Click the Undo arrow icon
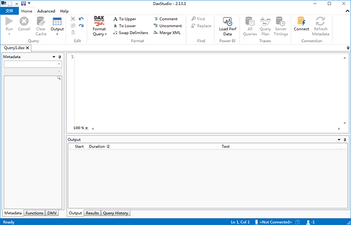The width and height of the screenshot is (351, 225). pos(81,19)
